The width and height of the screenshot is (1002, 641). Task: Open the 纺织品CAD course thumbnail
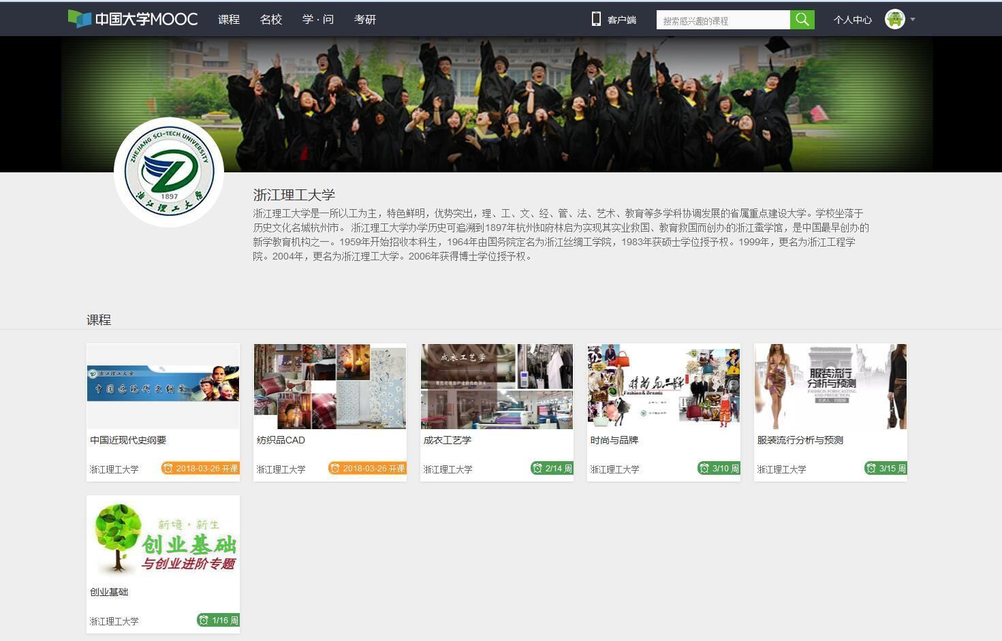tap(330, 386)
